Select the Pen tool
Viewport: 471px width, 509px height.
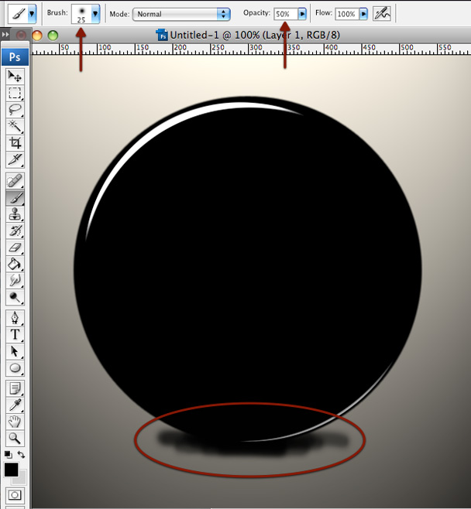pyautogui.click(x=15, y=318)
